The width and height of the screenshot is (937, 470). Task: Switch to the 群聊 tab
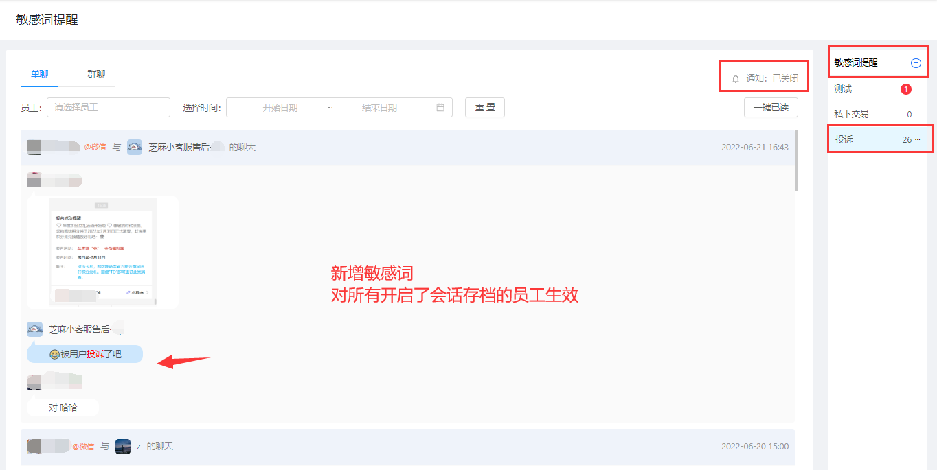pos(96,74)
